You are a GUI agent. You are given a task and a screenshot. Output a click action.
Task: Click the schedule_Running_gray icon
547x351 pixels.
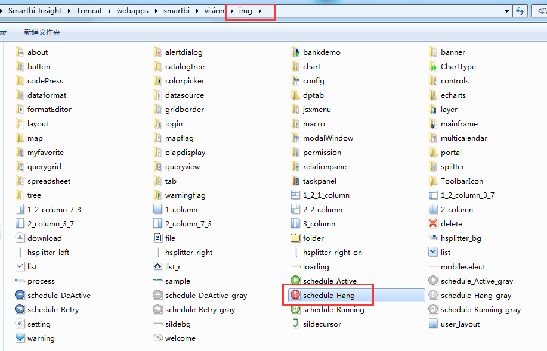[433, 309]
